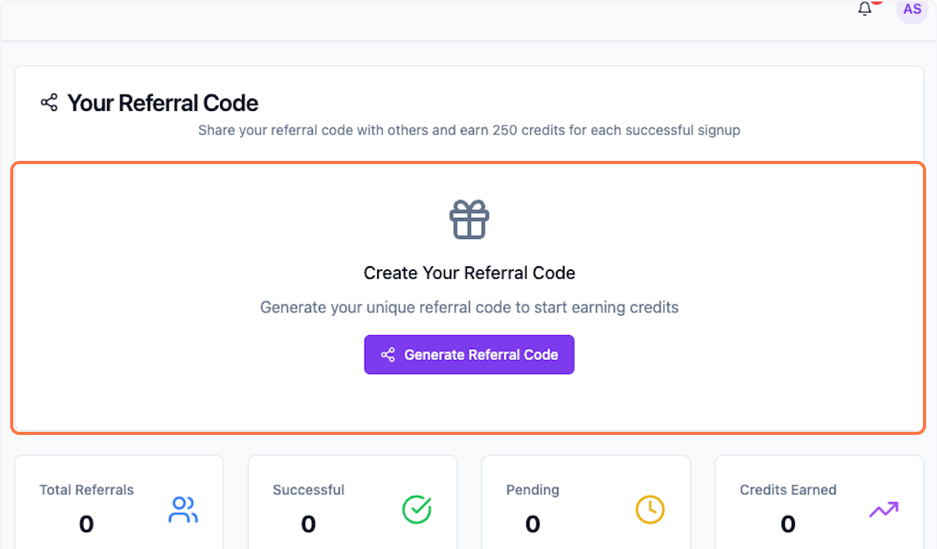Click the Pending stat card
Viewport: 937px width, 549px height.
(586, 504)
